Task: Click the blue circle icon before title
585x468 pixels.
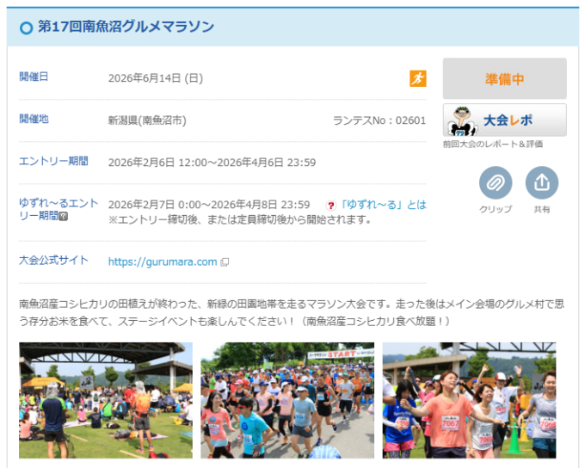Action: tap(26, 28)
